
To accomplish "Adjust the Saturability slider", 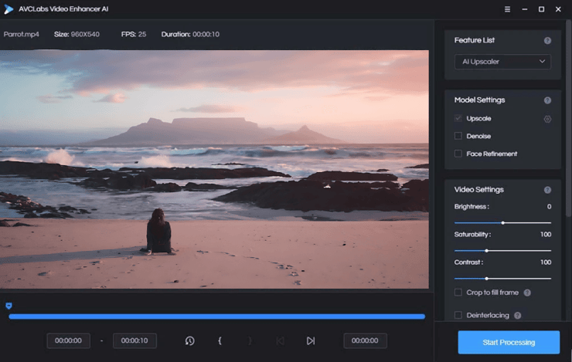I will [x=502, y=251].
